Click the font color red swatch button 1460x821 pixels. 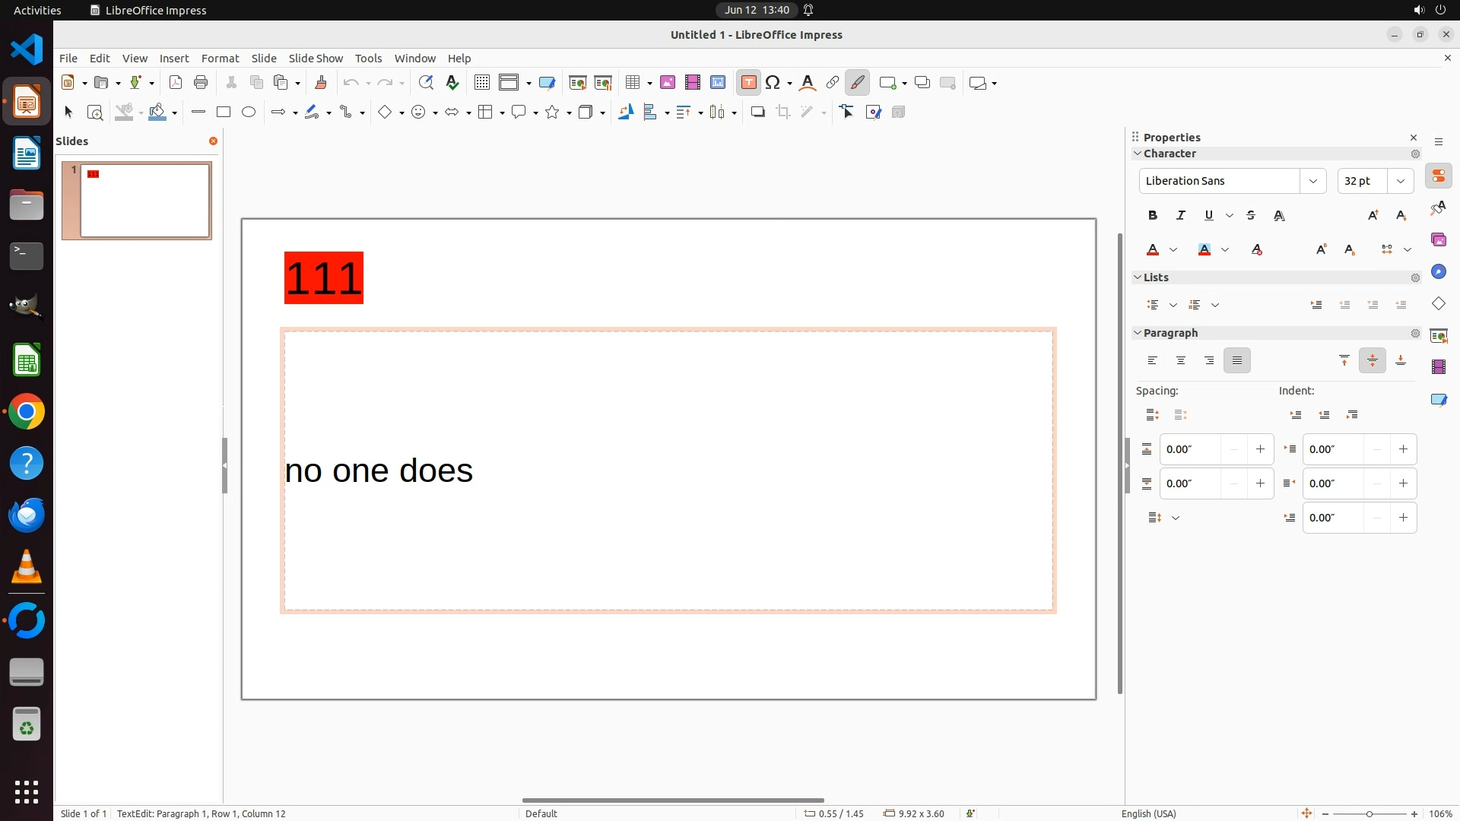(x=1153, y=250)
